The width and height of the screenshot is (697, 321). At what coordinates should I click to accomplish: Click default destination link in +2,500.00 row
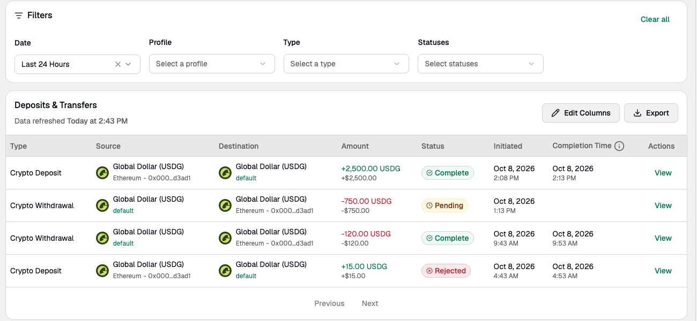(246, 178)
